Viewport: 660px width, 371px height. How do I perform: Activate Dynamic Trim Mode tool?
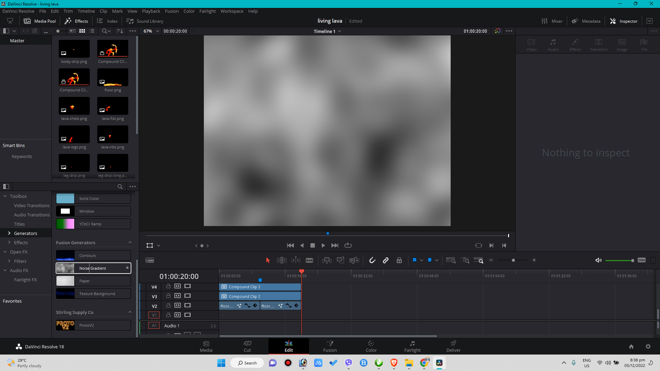[296, 260]
